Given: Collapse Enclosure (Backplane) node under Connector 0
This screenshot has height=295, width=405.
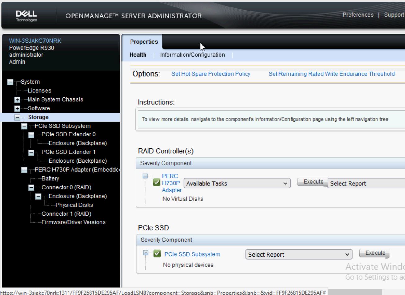Looking at the screenshot, I should [38, 196].
